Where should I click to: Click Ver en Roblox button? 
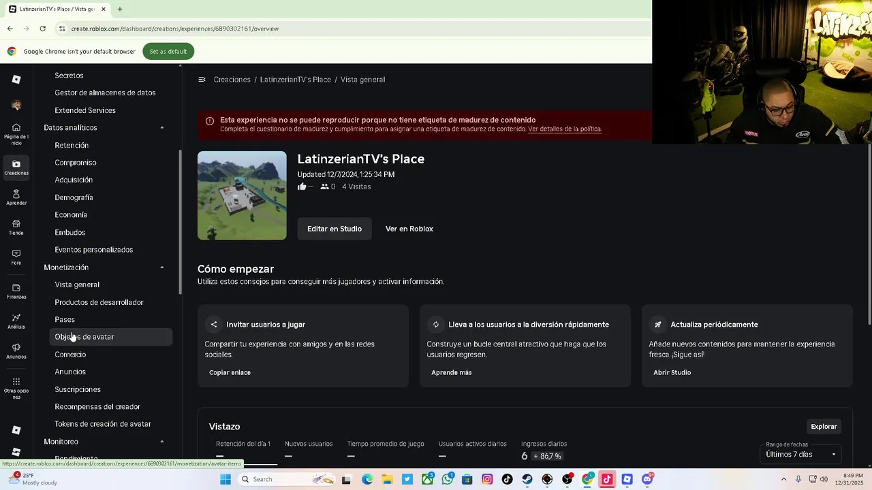tap(409, 229)
